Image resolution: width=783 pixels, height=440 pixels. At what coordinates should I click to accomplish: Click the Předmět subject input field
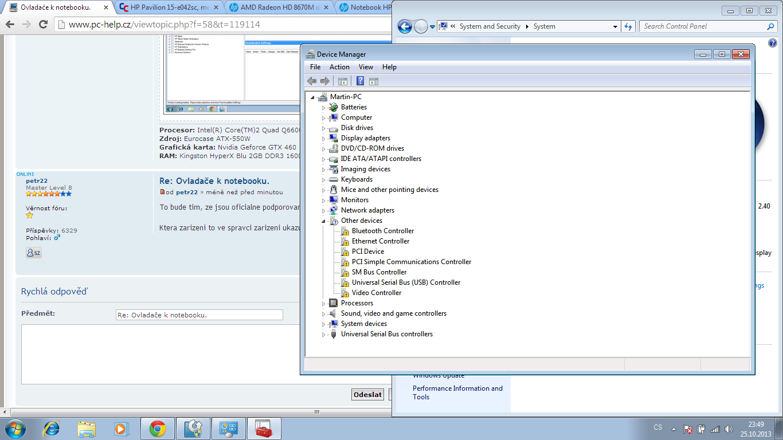tap(199, 315)
